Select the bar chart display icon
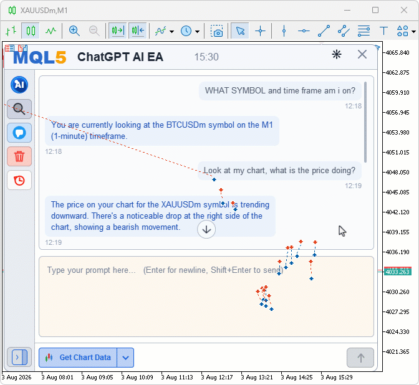Image resolution: width=419 pixels, height=385 pixels. click(x=11, y=31)
